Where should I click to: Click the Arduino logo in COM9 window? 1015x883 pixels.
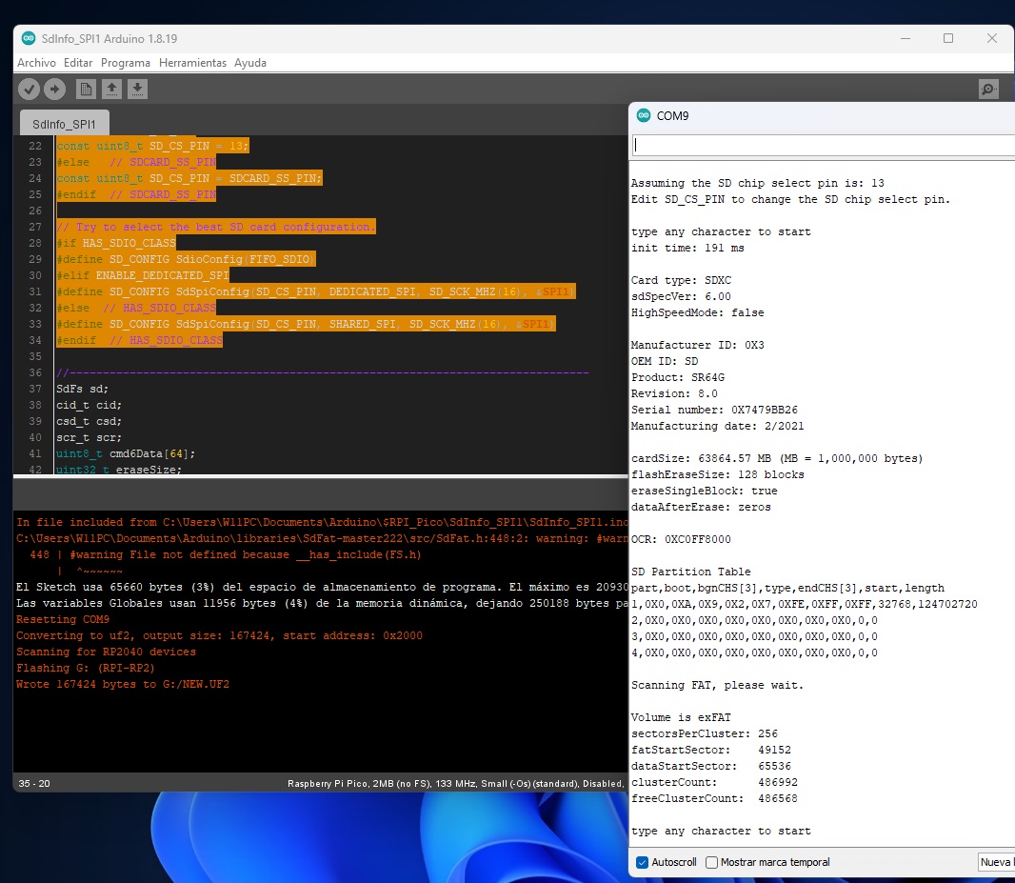[x=644, y=115]
